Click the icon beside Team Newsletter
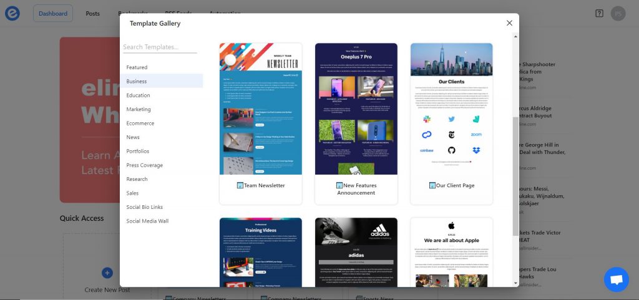The image size is (639, 300). 240,186
